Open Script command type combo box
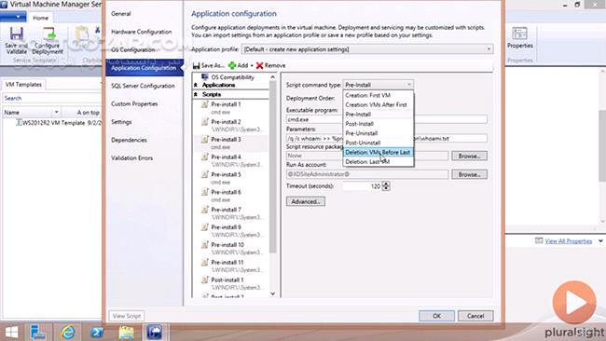The image size is (606, 341). pyautogui.click(x=378, y=85)
